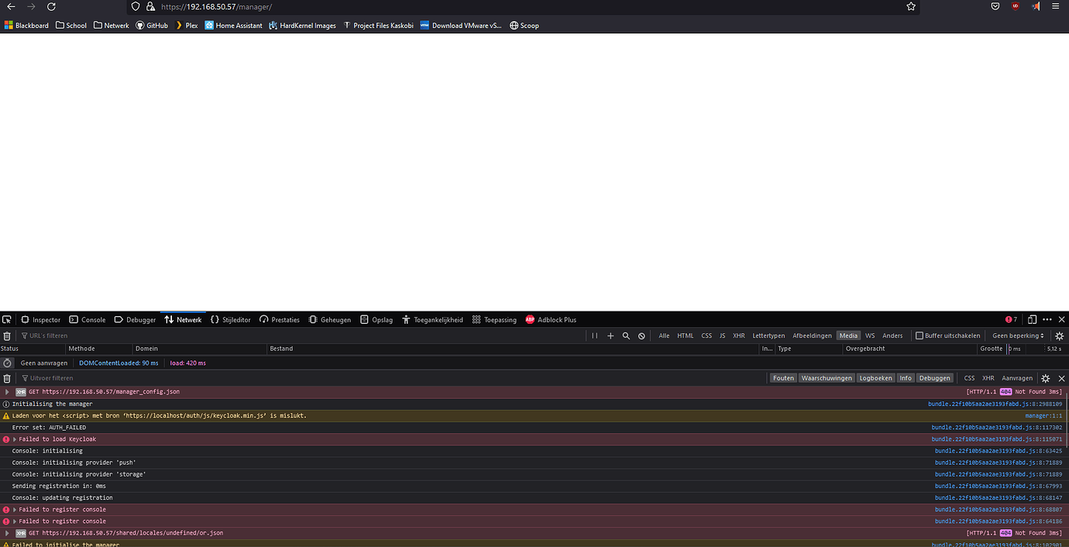Open the DevTools meatball menu

(x=1047, y=319)
